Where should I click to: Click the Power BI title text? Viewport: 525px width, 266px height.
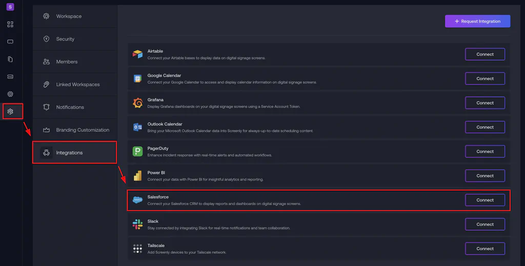point(156,173)
